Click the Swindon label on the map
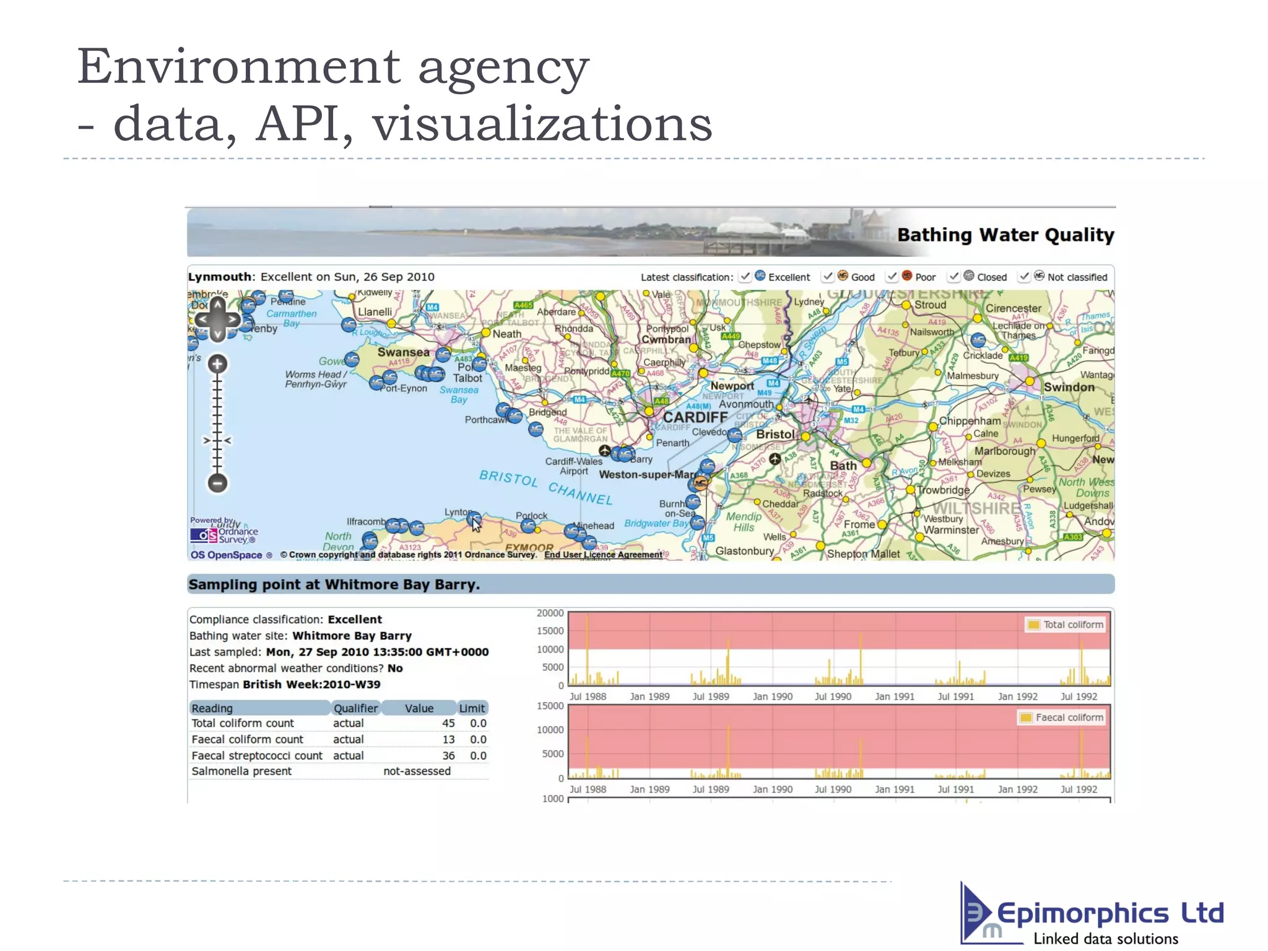 1069,388
